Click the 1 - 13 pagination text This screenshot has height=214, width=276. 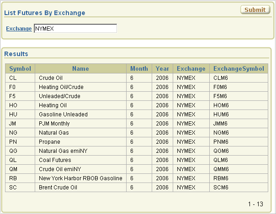255,204
